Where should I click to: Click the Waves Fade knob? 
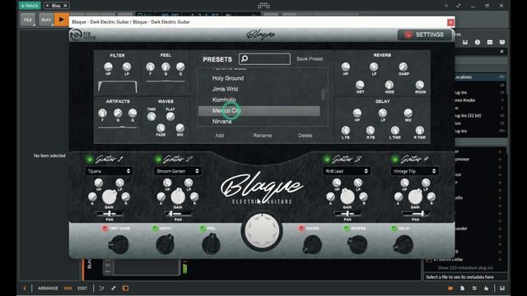tap(161, 128)
